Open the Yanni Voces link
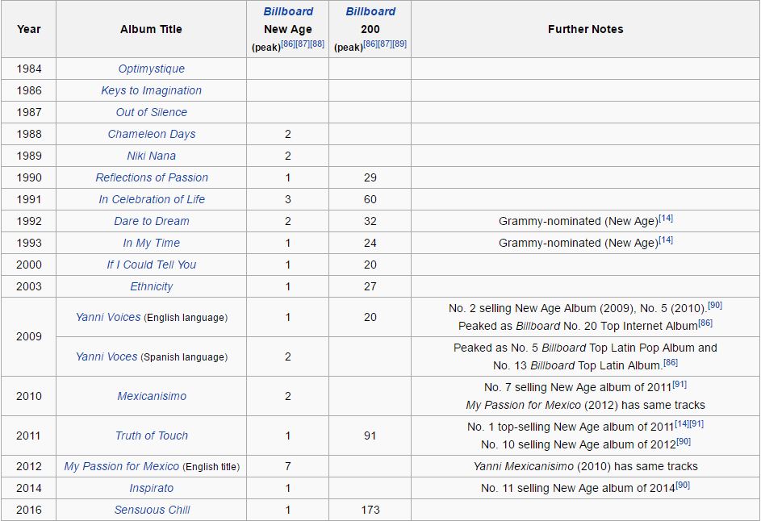This screenshot has height=521, width=761. [107, 356]
